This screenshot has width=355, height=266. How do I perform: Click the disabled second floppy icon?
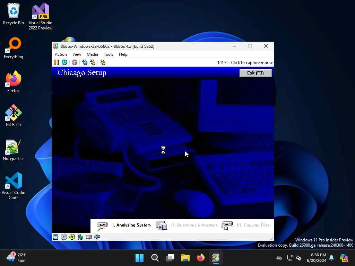pyautogui.click(x=64, y=237)
